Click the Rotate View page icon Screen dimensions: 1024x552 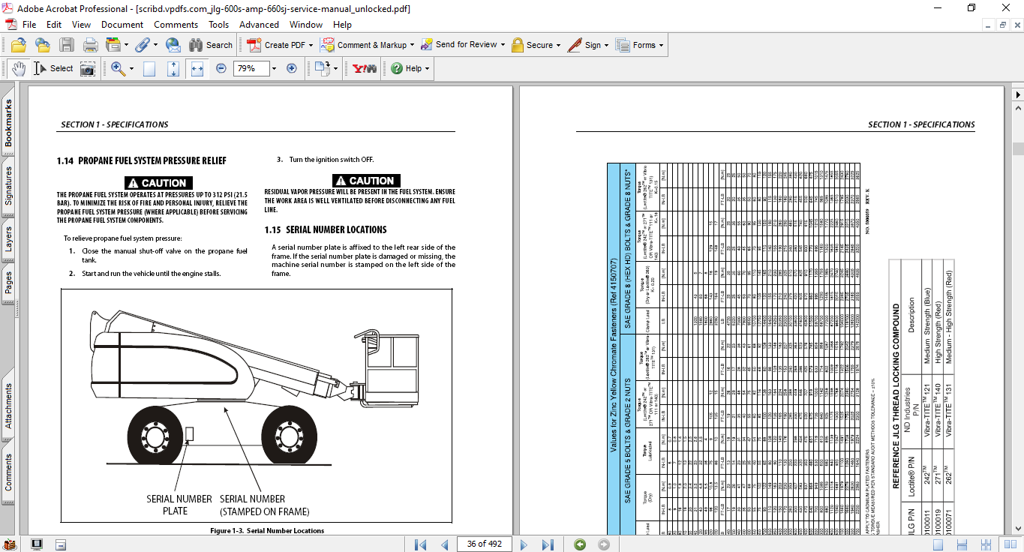pyautogui.click(x=322, y=68)
